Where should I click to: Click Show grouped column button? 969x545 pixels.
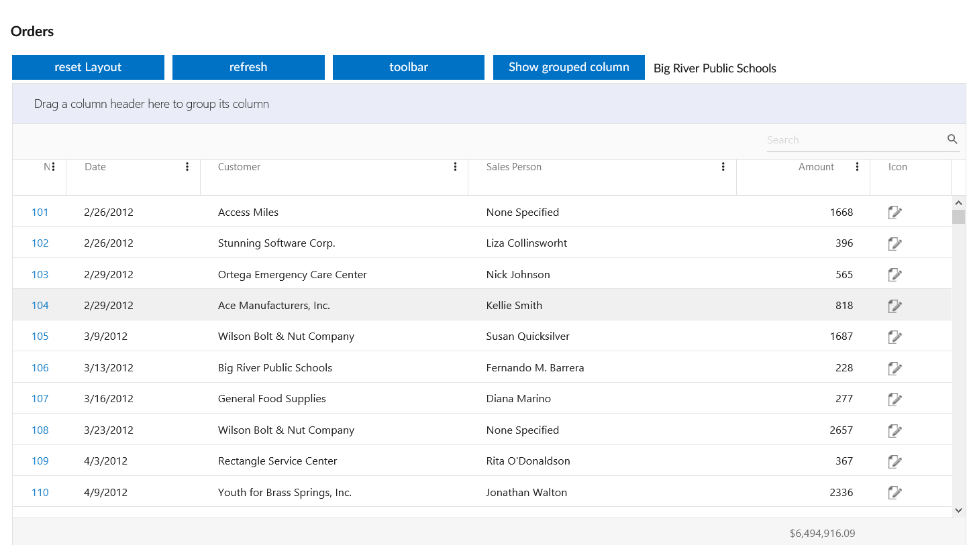pyautogui.click(x=568, y=67)
